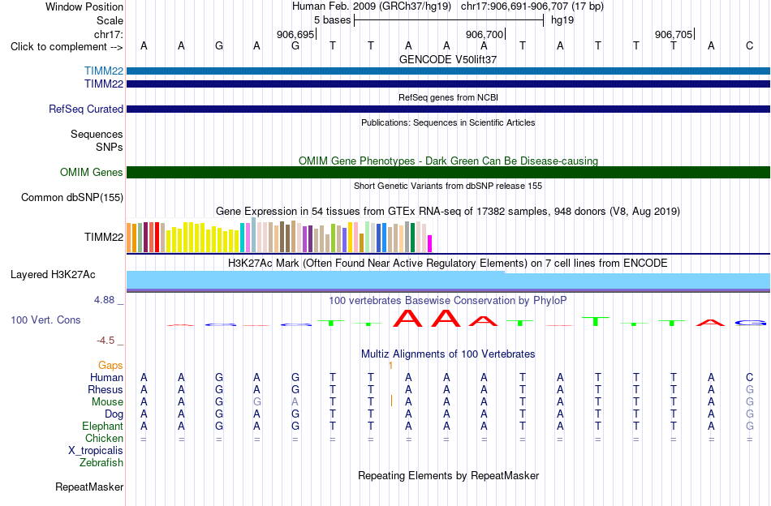Click the Human species label
This screenshot has height=506, width=771.
106,377
